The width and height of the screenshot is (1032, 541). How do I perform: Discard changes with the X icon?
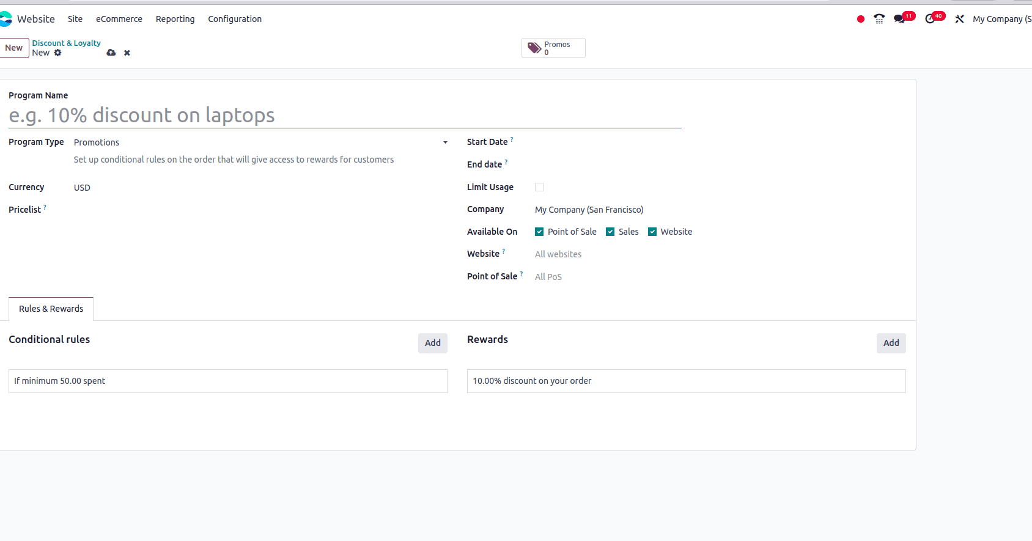pos(127,53)
